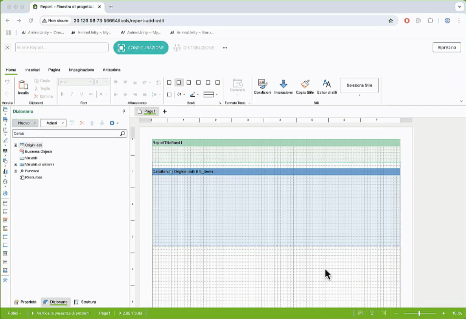Expand the Funzioni node
This screenshot has width=466, height=319.
[15, 171]
